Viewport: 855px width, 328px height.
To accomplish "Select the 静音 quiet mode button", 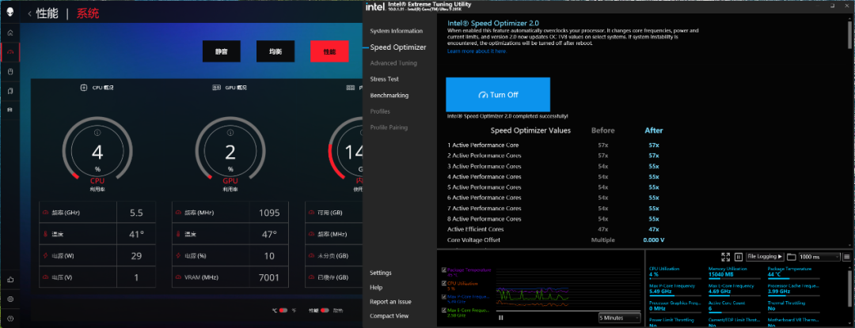I will point(221,51).
